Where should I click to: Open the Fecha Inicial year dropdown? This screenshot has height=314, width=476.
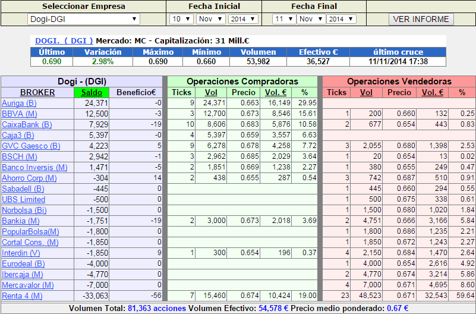(243, 19)
